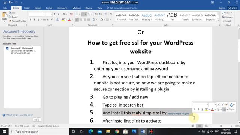Increase paragraph indent

coord(100,14)
